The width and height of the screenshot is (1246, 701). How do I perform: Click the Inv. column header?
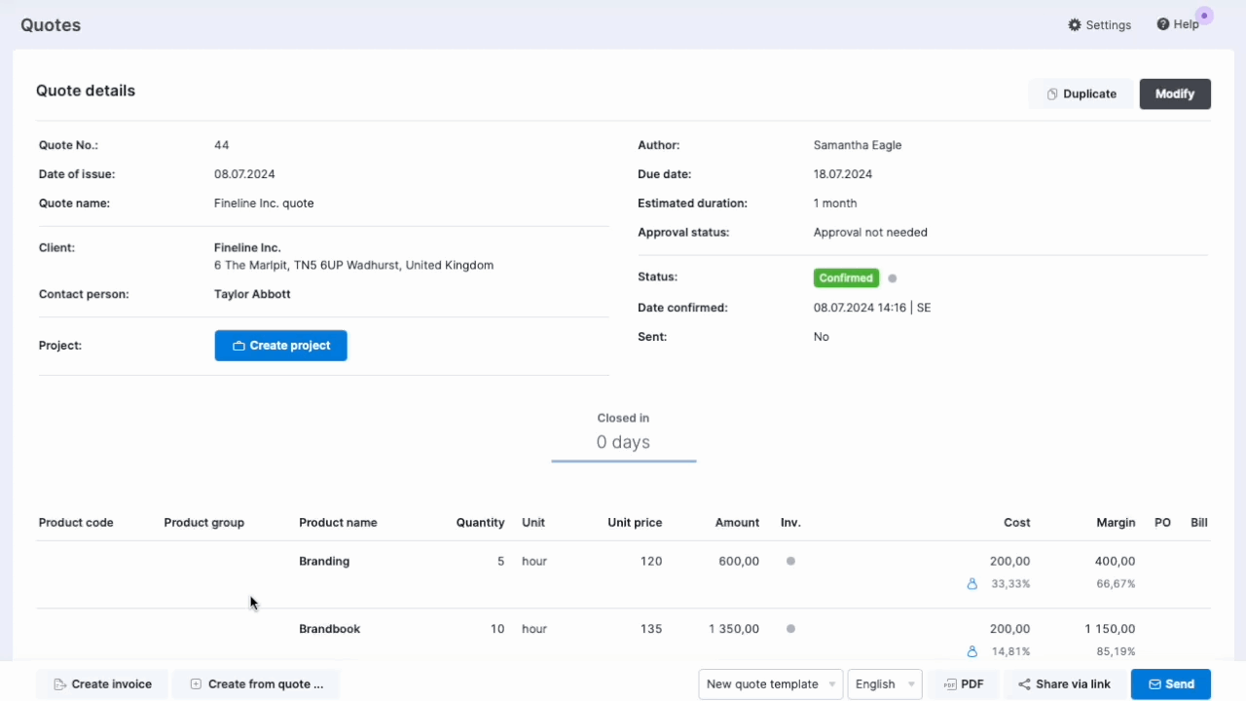point(790,523)
